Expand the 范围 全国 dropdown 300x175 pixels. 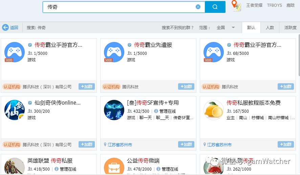coord(233,27)
